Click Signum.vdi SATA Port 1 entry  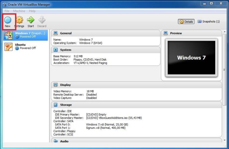[106, 128]
